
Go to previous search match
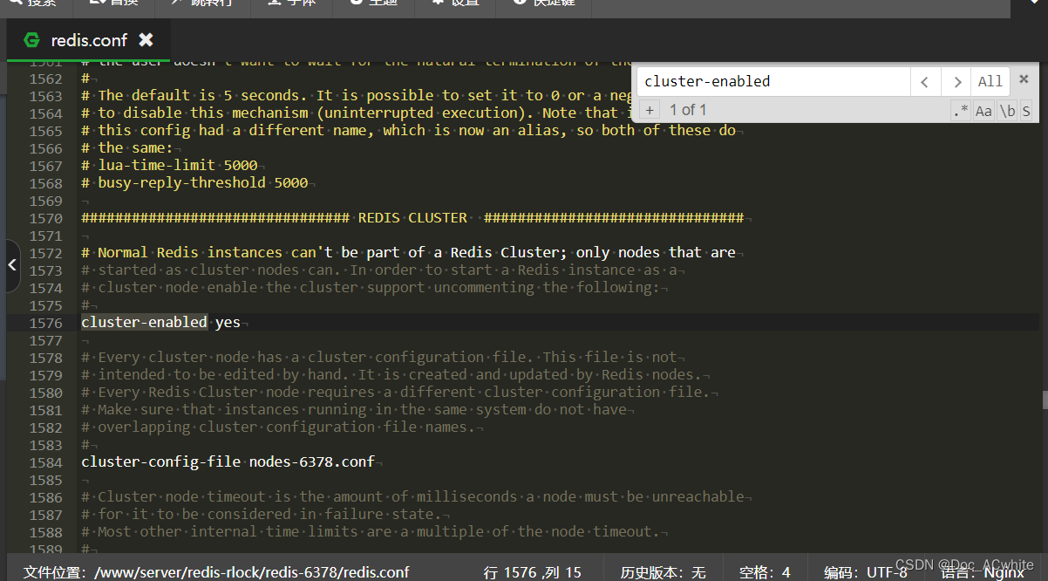[x=925, y=82]
